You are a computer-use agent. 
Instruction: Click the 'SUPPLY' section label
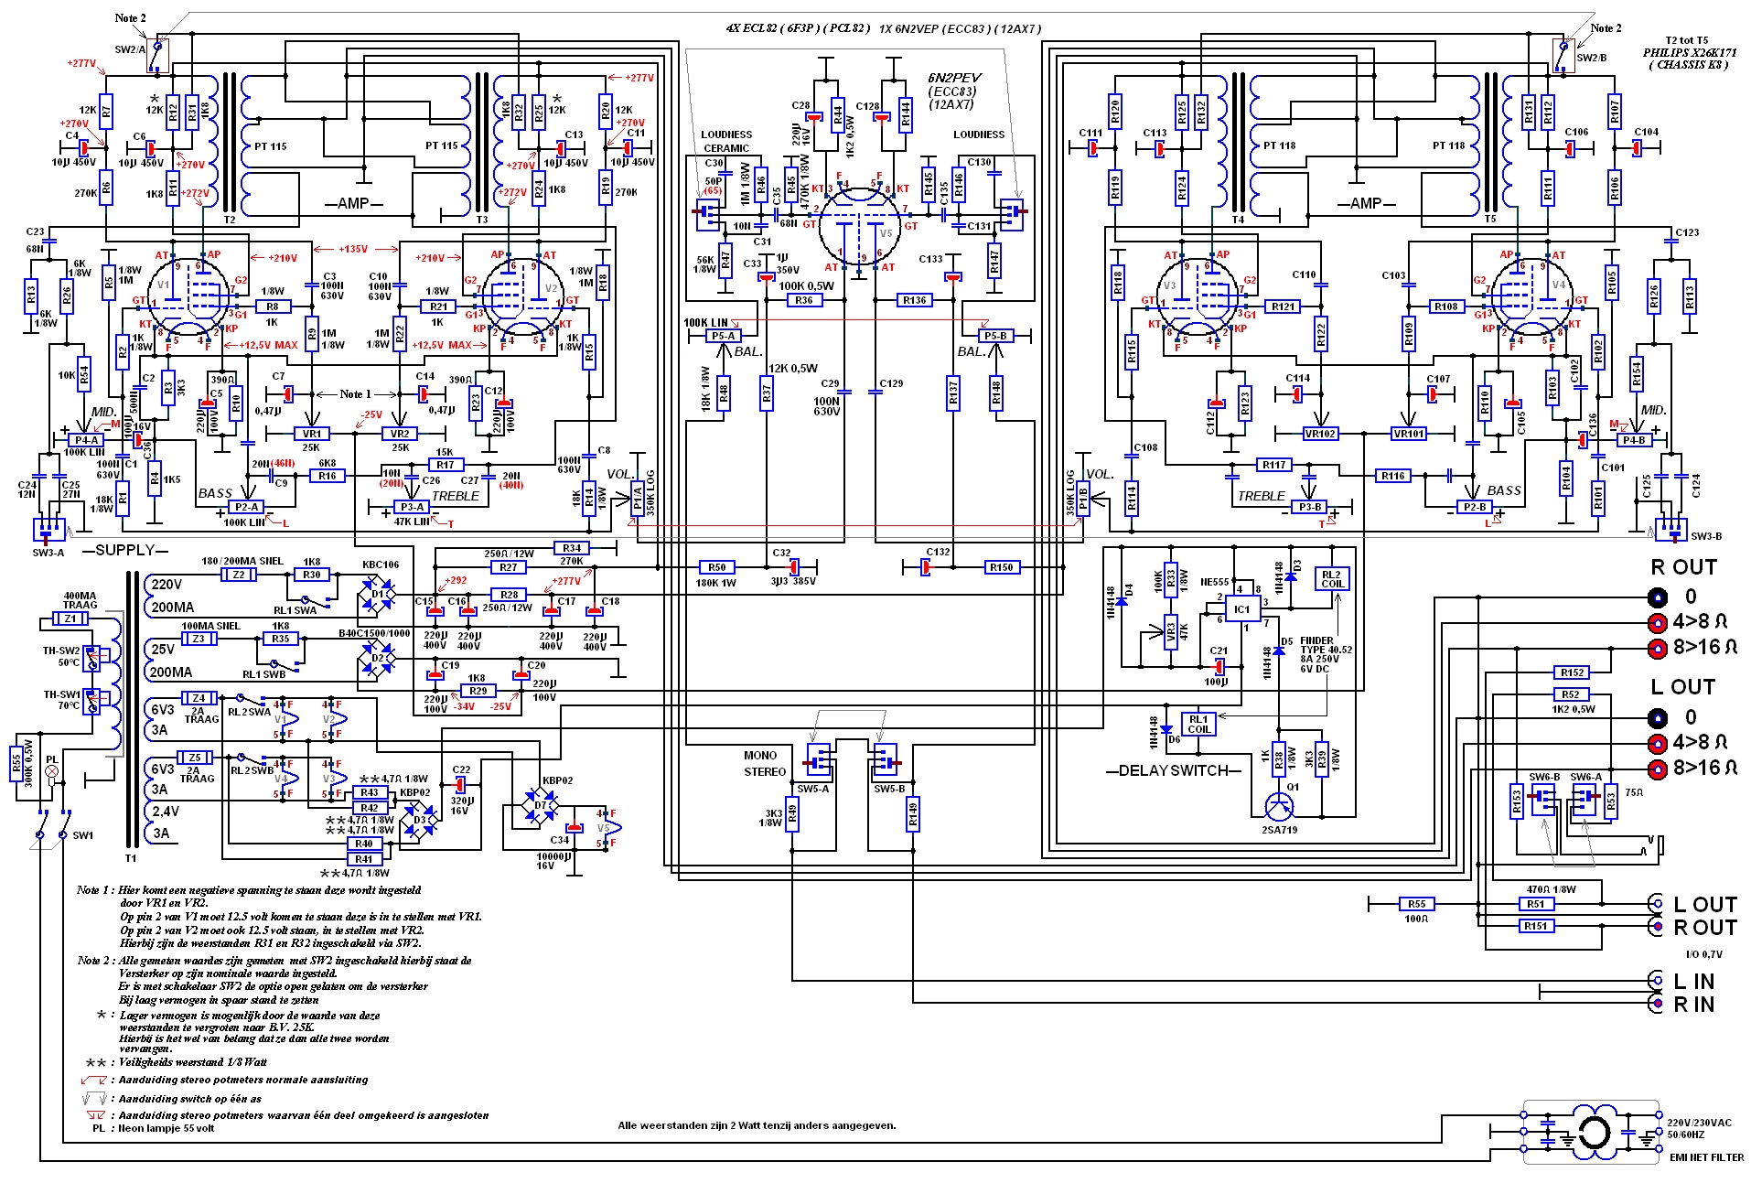pyautogui.click(x=125, y=550)
